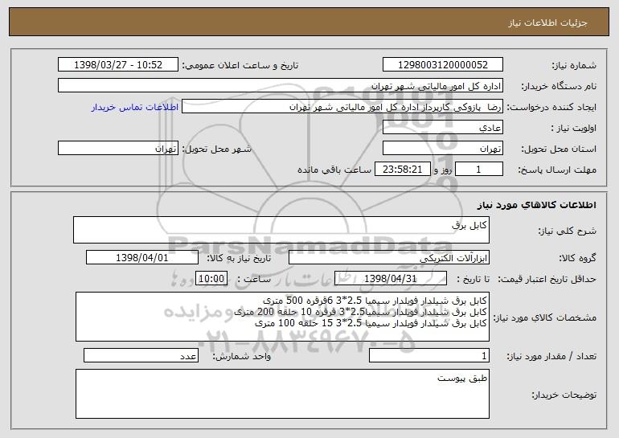Click label مهلت ارسال پاسخ

click(557, 170)
